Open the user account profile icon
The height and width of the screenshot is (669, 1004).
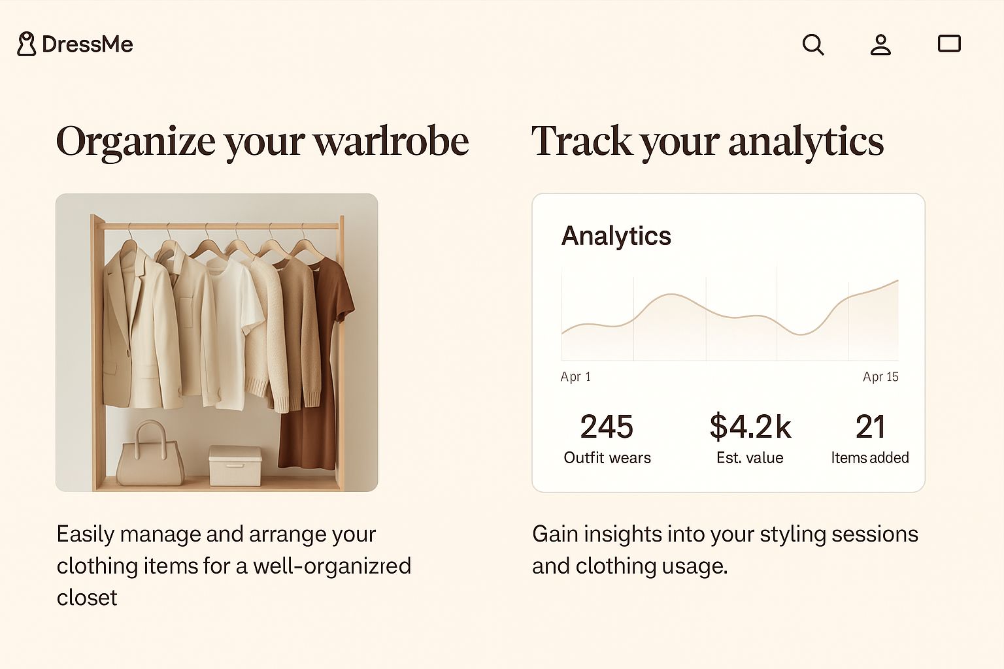click(x=880, y=44)
